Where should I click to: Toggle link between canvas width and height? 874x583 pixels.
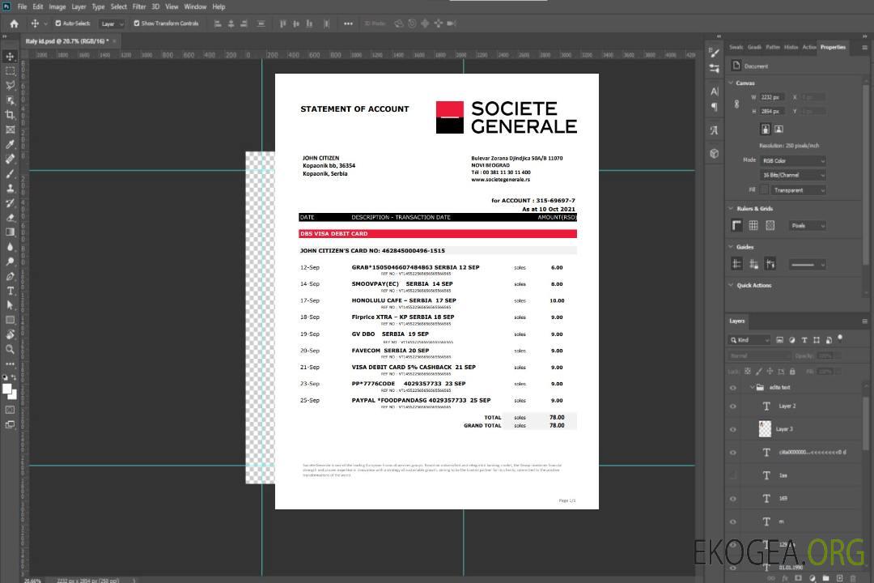point(737,104)
